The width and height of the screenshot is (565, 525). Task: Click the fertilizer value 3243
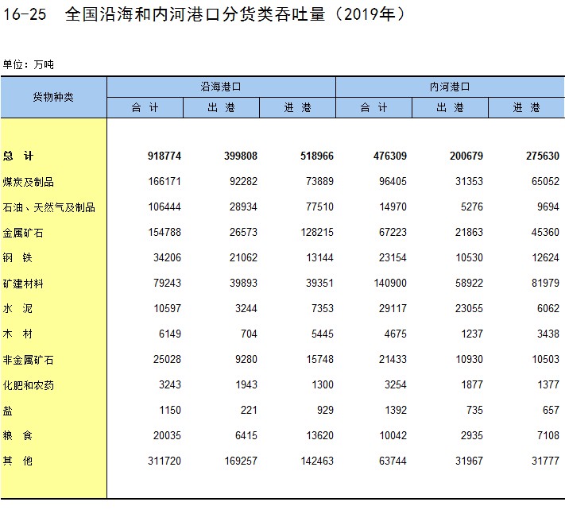point(170,384)
